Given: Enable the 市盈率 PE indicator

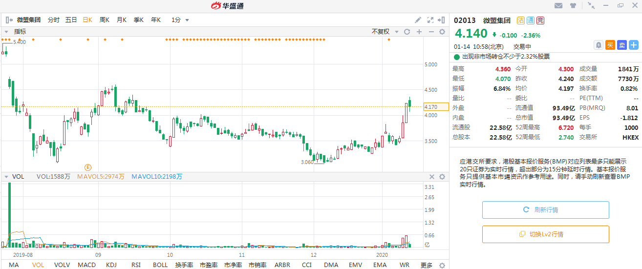Looking at the screenshot, I should pos(209,265).
